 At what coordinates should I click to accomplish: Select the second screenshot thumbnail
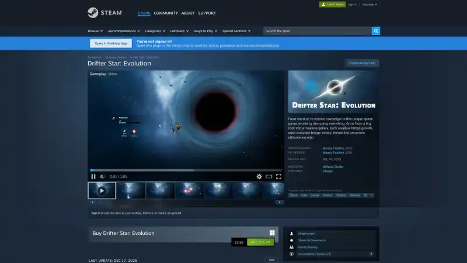point(131,191)
